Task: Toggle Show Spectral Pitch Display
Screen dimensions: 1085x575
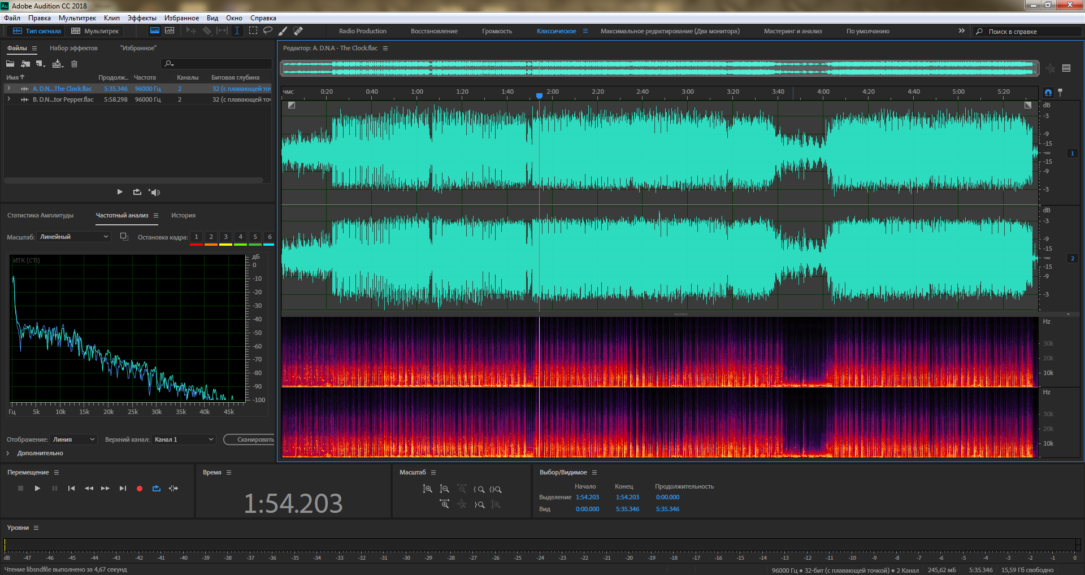Action: [x=170, y=31]
